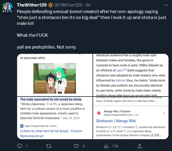
Task: Open the Shotacon Manga Wiki screenshot
Action: pos(131,118)
